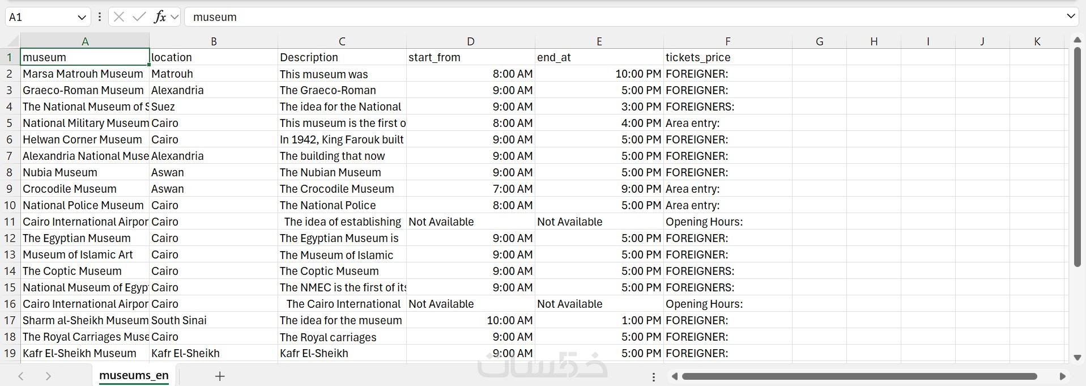Select row 11 header
The height and width of the screenshot is (386, 1086).
[10, 222]
